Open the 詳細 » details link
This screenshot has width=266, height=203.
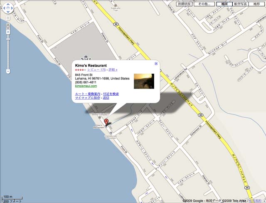tap(113, 70)
